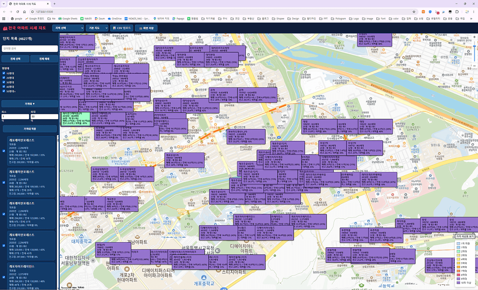Toggle checkbox for 개포래미안포레스트 31평 listing
478x290 pixels.
pos(4,214)
